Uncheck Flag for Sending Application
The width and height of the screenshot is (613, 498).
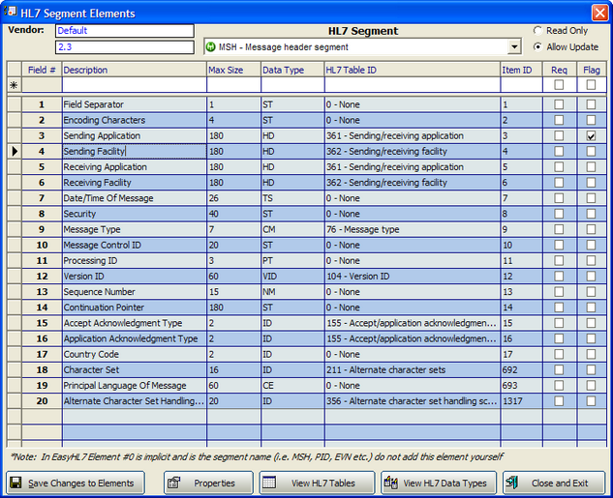(591, 135)
